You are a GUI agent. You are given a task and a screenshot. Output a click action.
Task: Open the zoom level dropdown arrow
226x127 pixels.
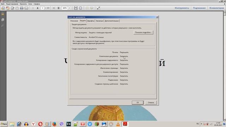click(69, 8)
